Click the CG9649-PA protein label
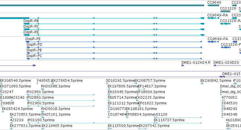 pos(218,39)
